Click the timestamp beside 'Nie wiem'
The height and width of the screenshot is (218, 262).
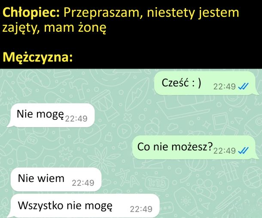pos(83,183)
